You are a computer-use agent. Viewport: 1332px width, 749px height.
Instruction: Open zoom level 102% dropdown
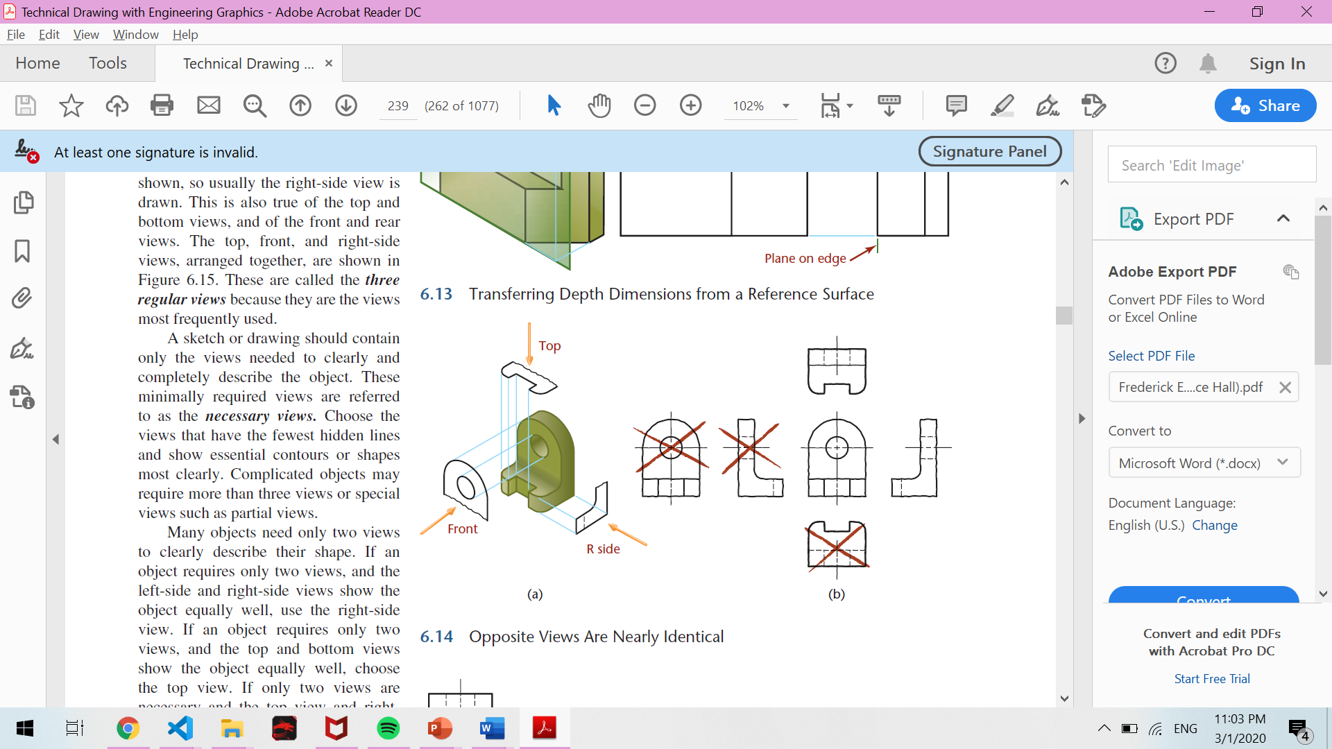[785, 106]
